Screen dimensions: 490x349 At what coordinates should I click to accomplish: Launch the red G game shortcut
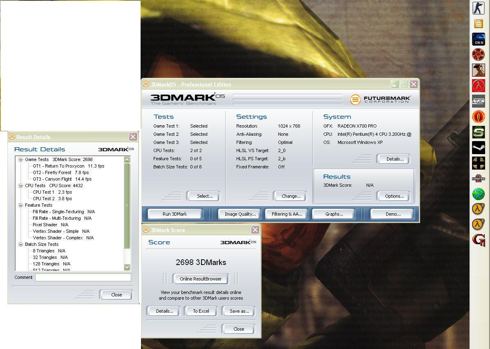click(x=479, y=240)
